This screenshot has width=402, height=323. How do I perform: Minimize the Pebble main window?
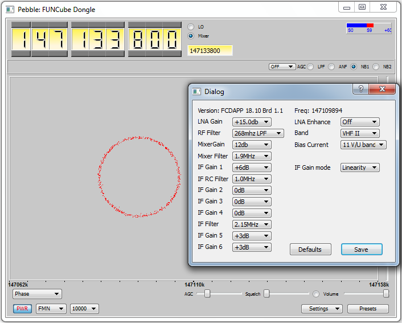[347, 7]
